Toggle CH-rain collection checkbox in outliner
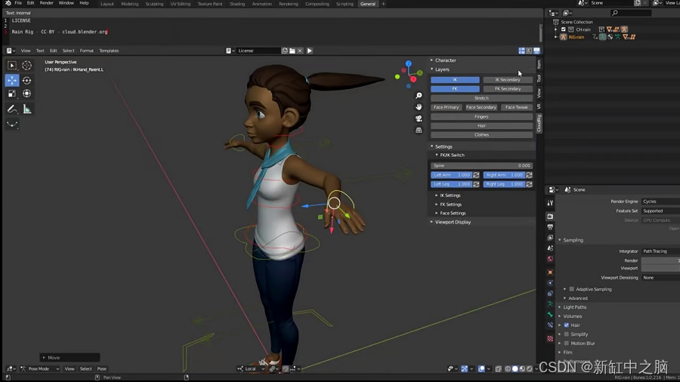 564,29
